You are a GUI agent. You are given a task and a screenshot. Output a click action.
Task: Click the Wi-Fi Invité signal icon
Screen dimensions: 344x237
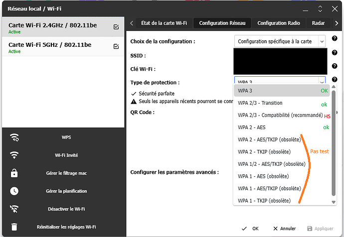[14, 155]
